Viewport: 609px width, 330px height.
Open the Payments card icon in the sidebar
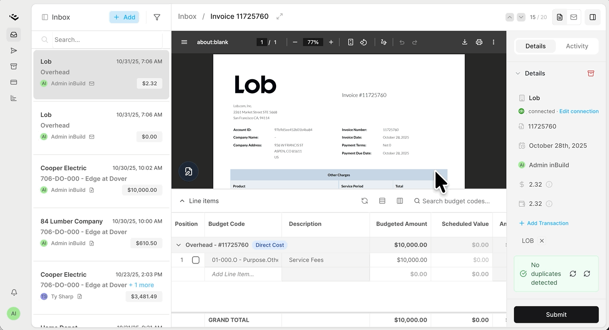14,82
